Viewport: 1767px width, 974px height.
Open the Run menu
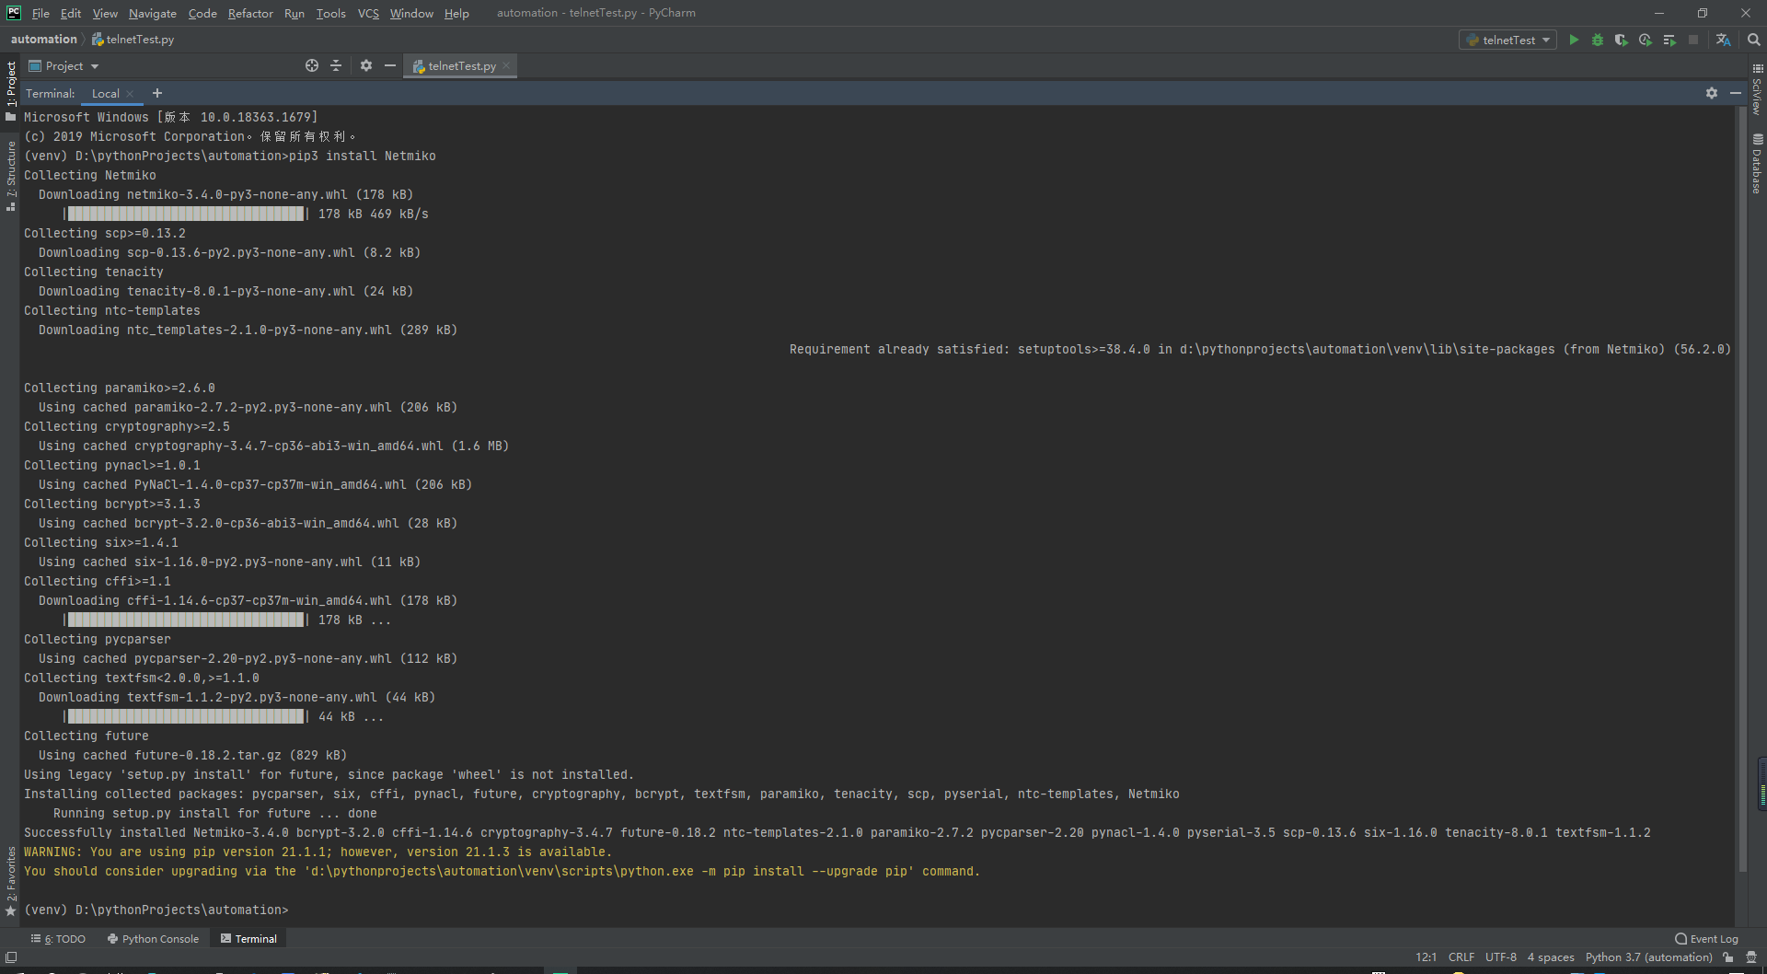[294, 13]
